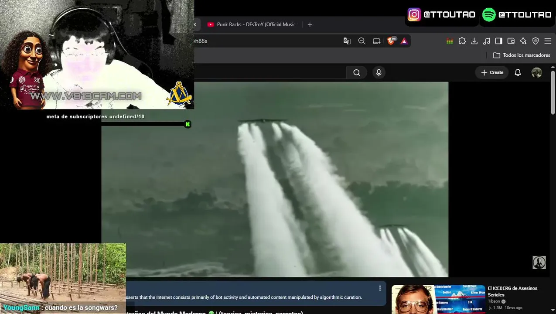Image resolution: width=556 pixels, height=314 pixels.
Task: Click the zoom magnifier icon in address bar
Action: click(x=362, y=41)
